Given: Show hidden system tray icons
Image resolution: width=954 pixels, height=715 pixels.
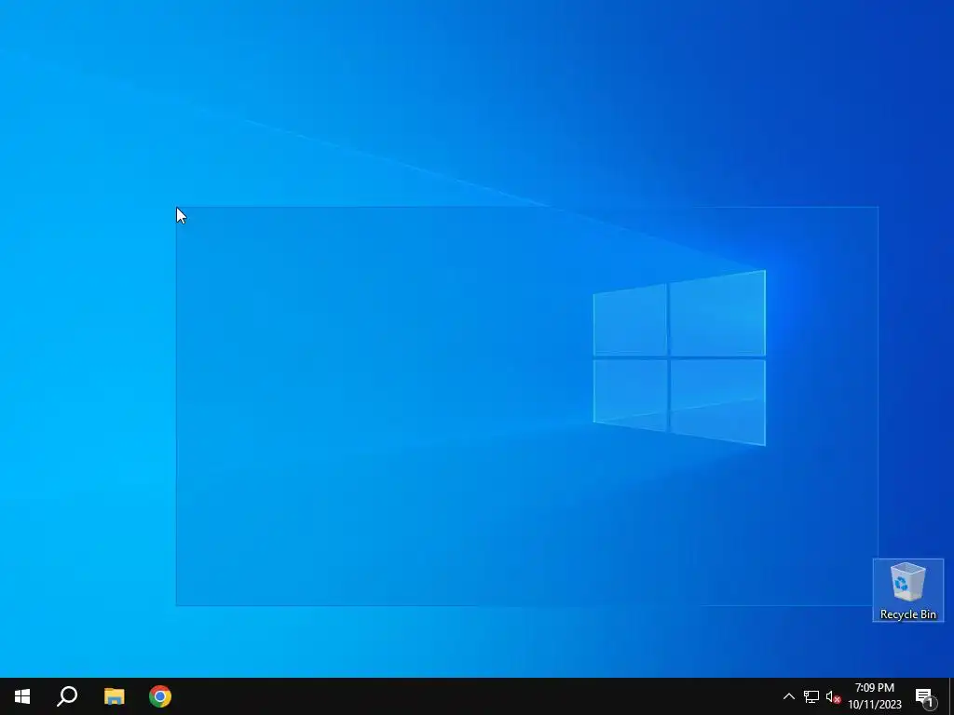Looking at the screenshot, I should pyautogui.click(x=788, y=696).
